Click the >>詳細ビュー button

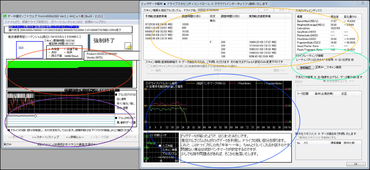click(x=75, y=137)
